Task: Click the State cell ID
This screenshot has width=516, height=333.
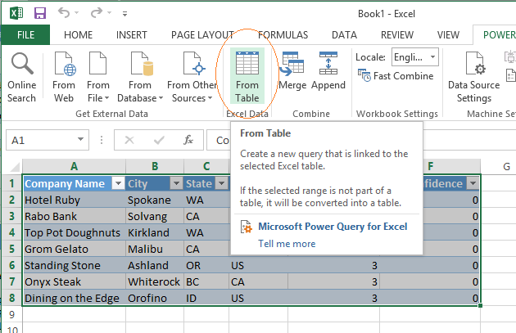Action: click(206, 298)
